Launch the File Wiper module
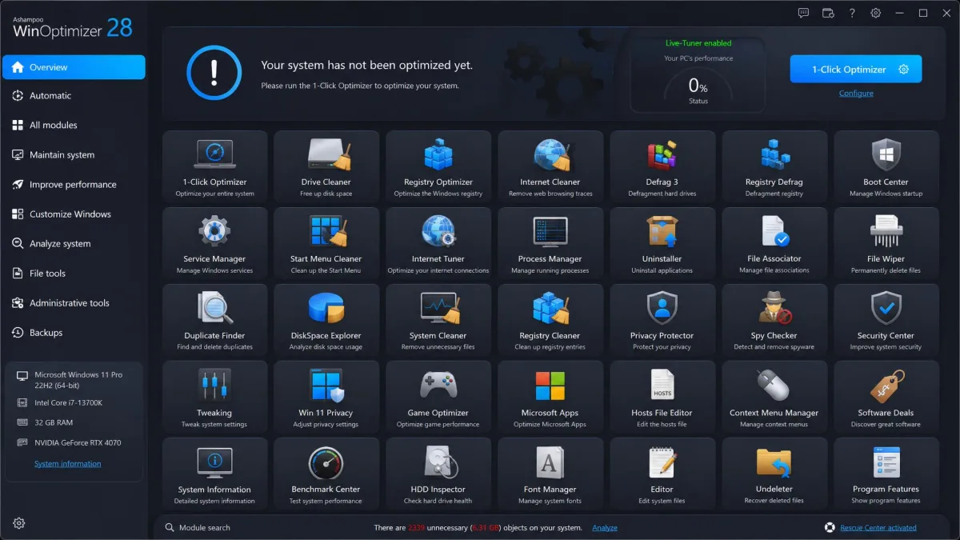 click(x=886, y=244)
